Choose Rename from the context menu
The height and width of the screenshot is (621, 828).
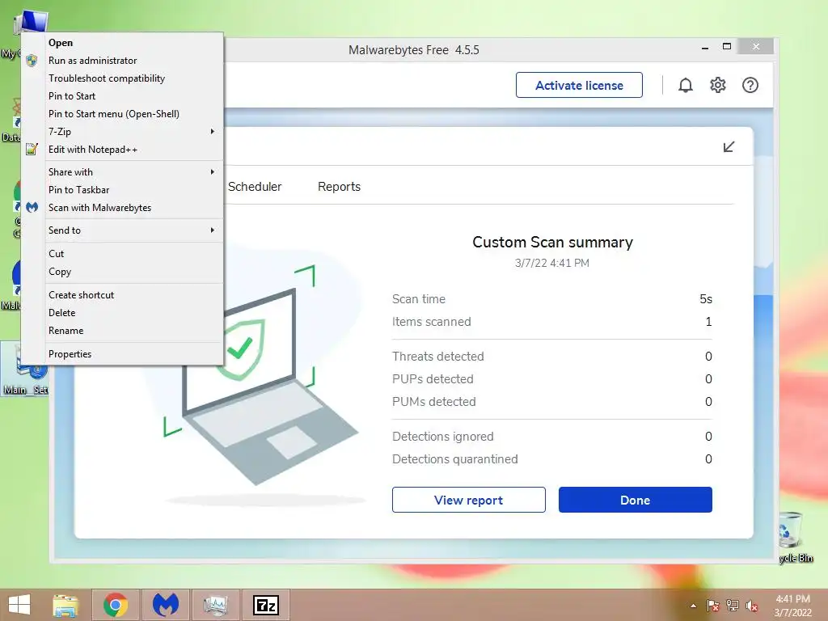[122, 331]
